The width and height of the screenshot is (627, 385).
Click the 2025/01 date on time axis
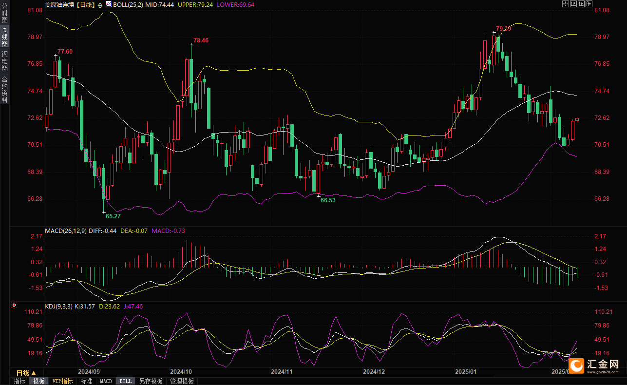click(x=466, y=371)
